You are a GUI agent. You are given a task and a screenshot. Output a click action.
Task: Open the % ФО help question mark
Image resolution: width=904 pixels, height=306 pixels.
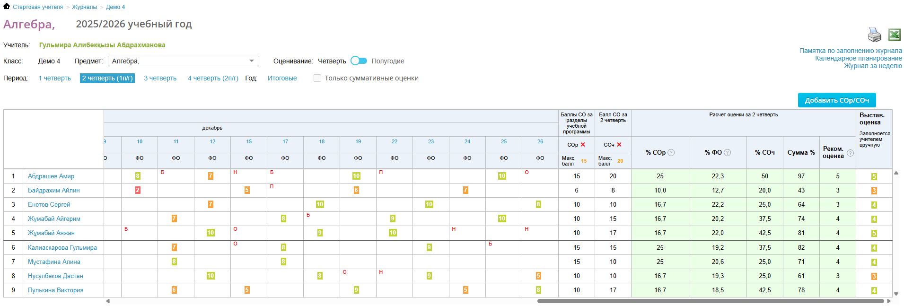728,153
